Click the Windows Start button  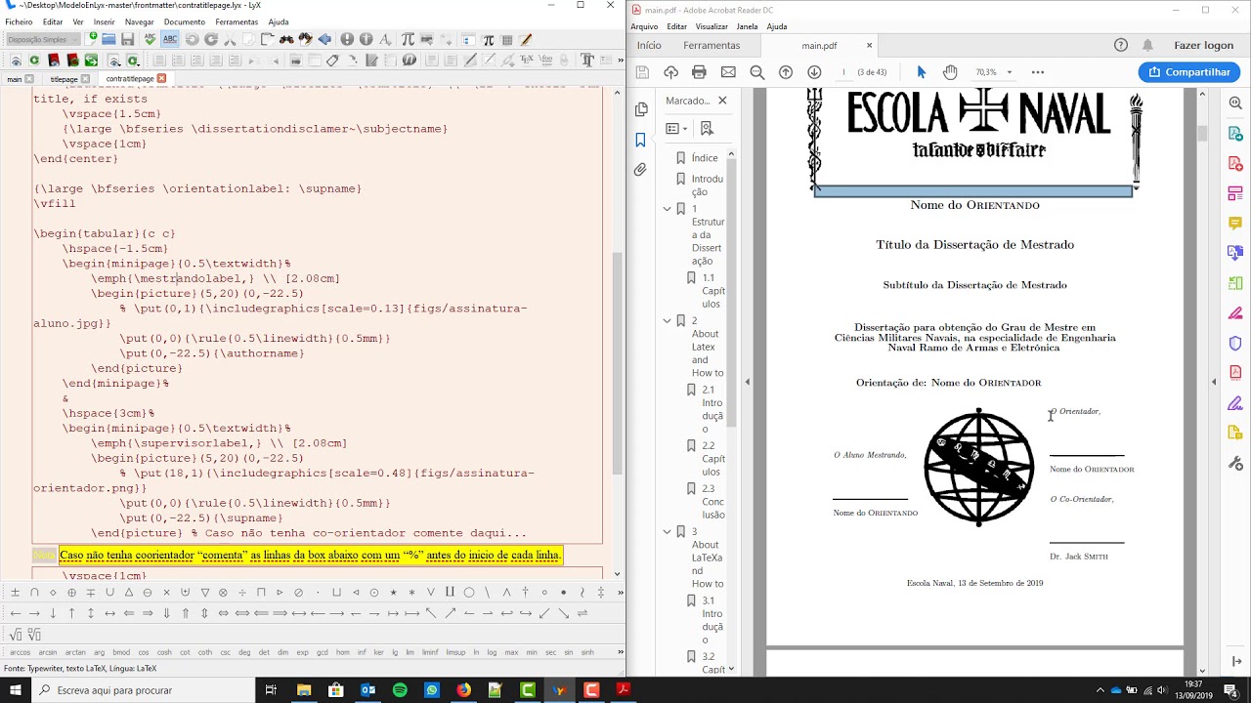click(x=15, y=690)
